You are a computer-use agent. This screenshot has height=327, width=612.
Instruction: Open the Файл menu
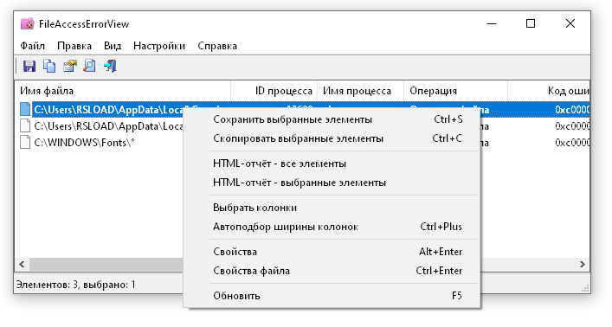coord(32,46)
